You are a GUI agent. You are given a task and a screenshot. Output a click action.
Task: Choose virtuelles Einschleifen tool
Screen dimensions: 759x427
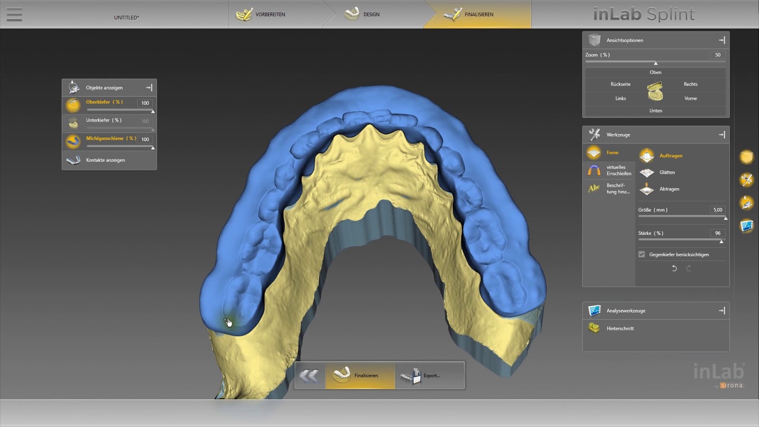tap(609, 171)
